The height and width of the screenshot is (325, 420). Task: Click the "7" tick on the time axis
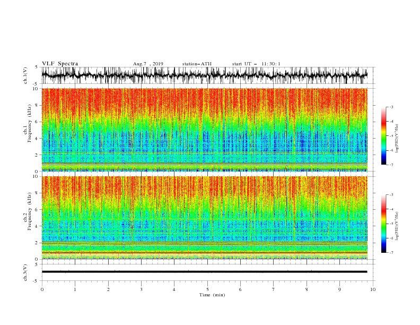pyautogui.click(x=274, y=289)
